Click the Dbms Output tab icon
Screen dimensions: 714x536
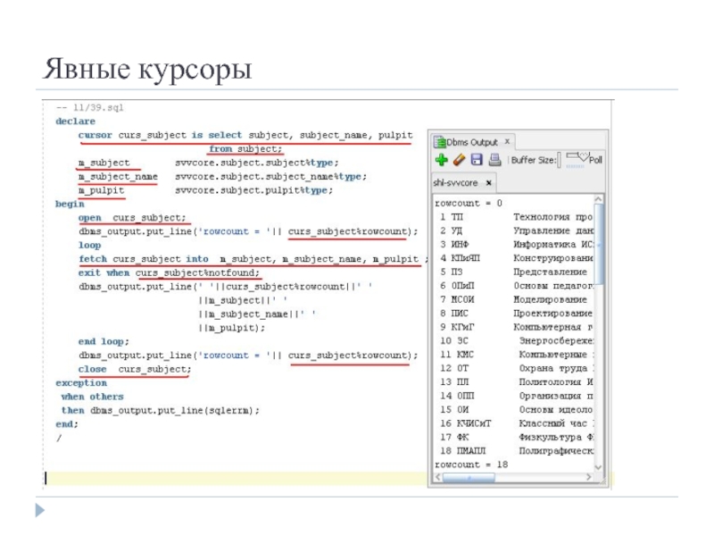click(x=439, y=141)
